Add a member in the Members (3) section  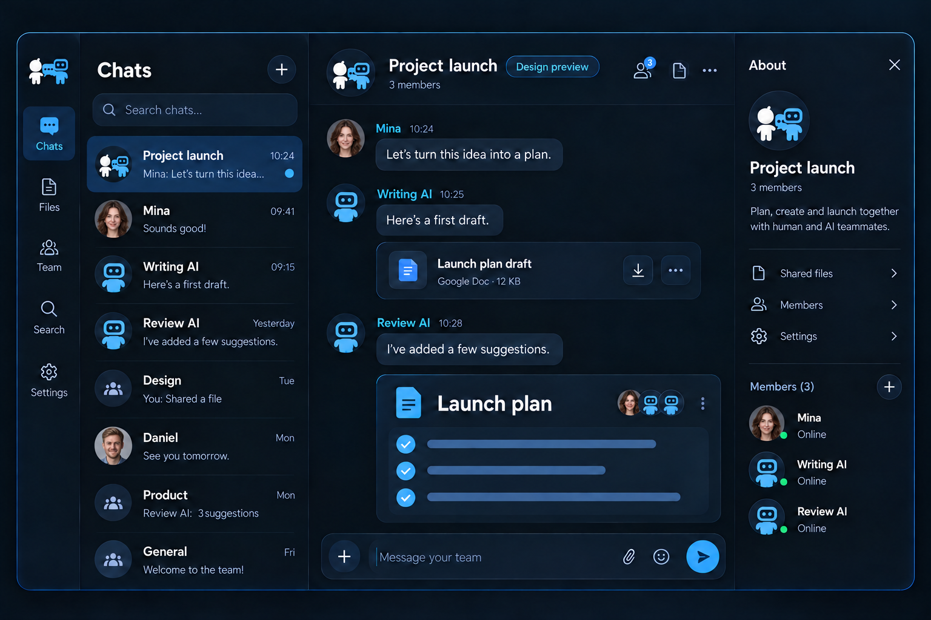pos(889,387)
